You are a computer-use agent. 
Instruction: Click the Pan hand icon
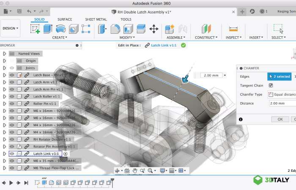[134, 171]
